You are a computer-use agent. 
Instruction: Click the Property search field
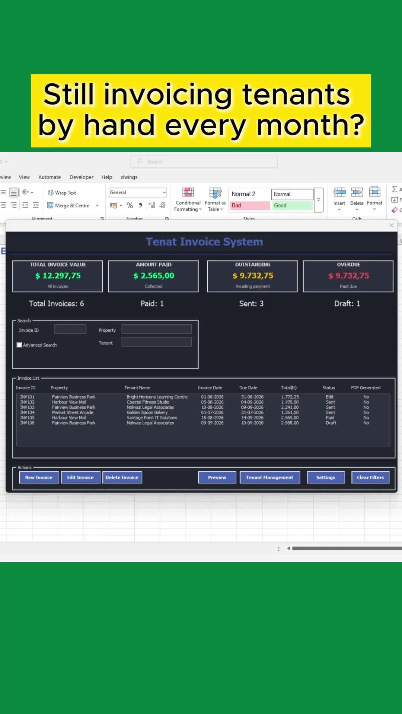coord(157,329)
